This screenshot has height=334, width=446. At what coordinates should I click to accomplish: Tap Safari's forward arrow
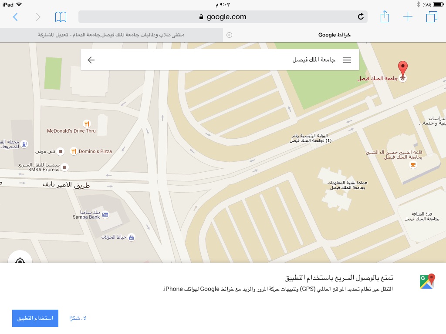point(38,17)
